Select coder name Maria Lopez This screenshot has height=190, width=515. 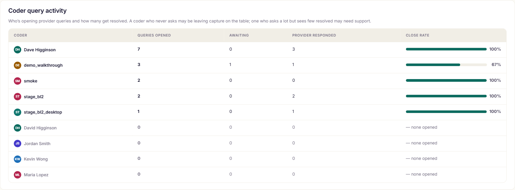36,175
